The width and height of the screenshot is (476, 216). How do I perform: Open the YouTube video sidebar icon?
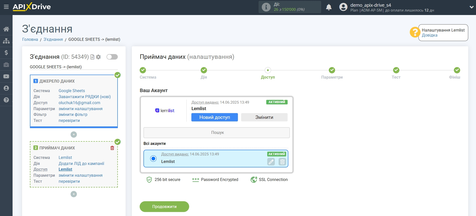pyautogui.click(x=6, y=76)
